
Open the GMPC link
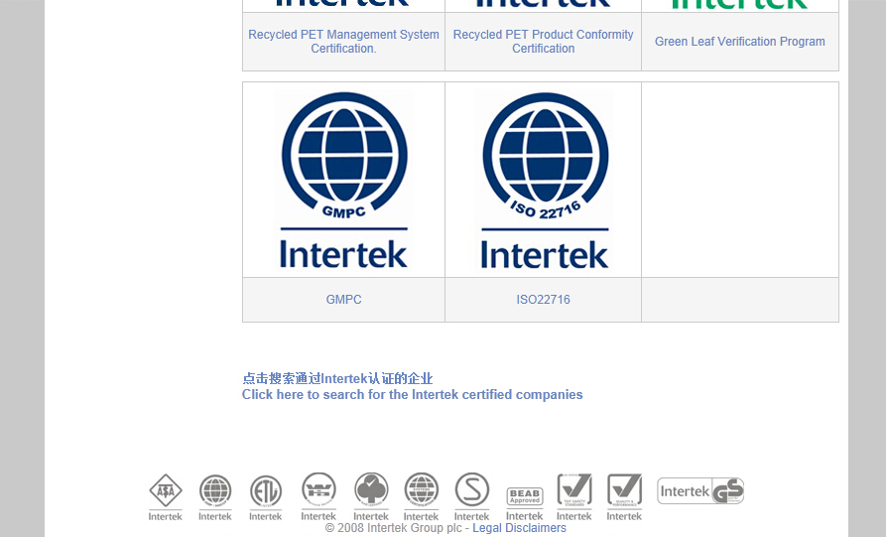[343, 300]
